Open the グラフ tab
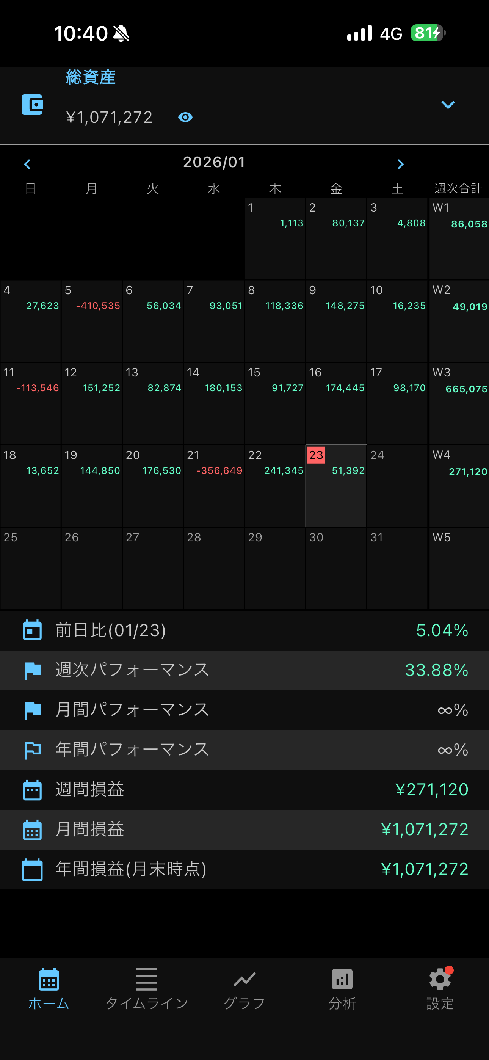Viewport: 489px width, 1060px height. (x=244, y=988)
